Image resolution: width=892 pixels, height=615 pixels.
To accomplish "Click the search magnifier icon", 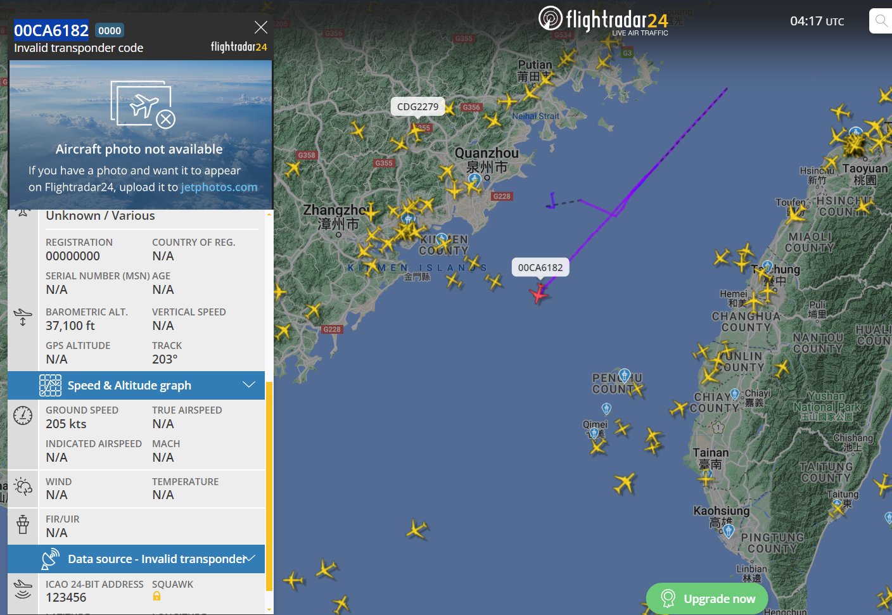I will (881, 21).
